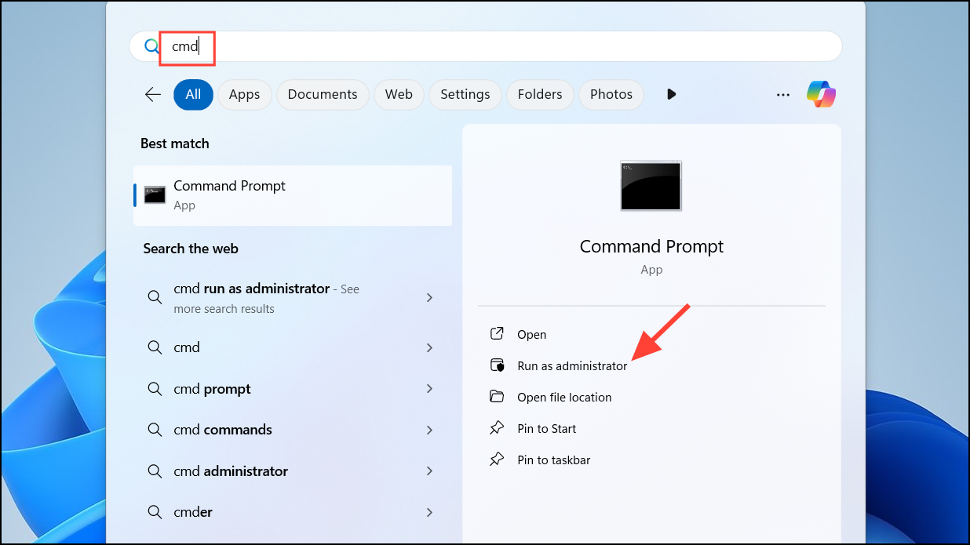Click the Open file location folder icon
This screenshot has width=970, height=545.
pyautogui.click(x=497, y=397)
